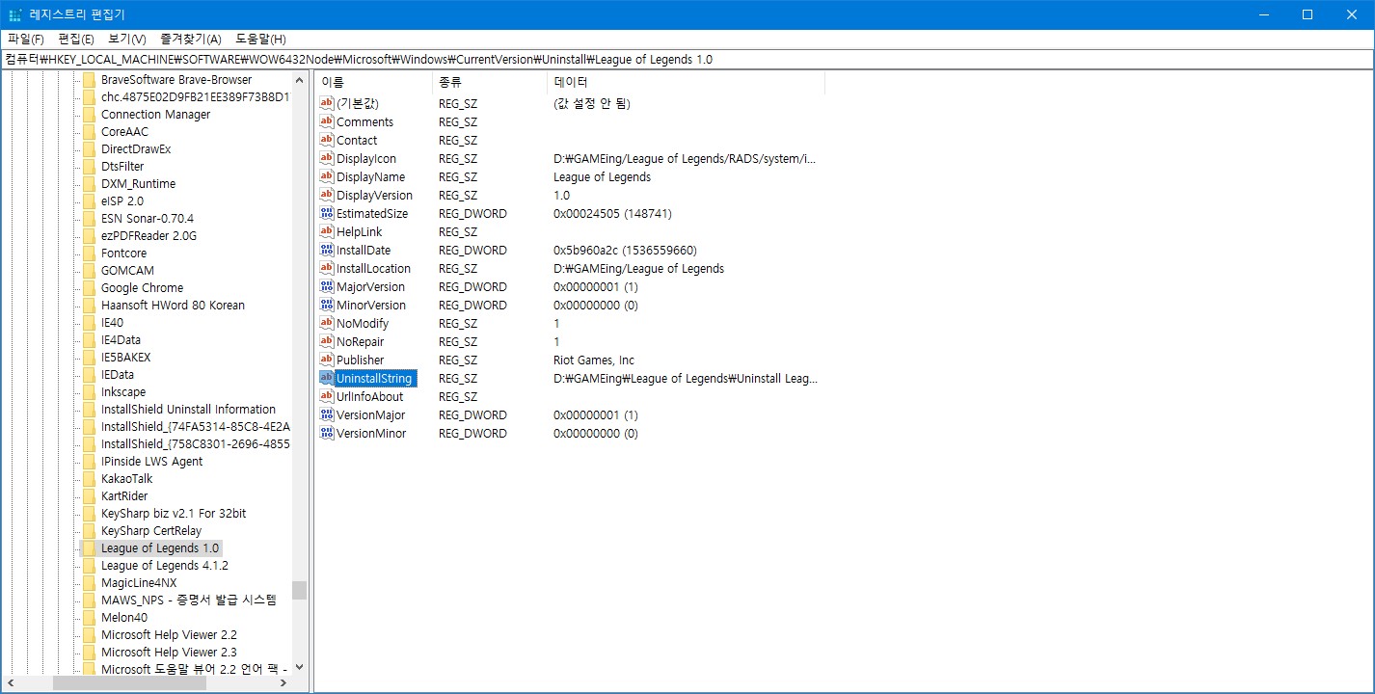Click the DisplayVersion string value icon
Screen dimensions: 1375x694
[x=327, y=195]
